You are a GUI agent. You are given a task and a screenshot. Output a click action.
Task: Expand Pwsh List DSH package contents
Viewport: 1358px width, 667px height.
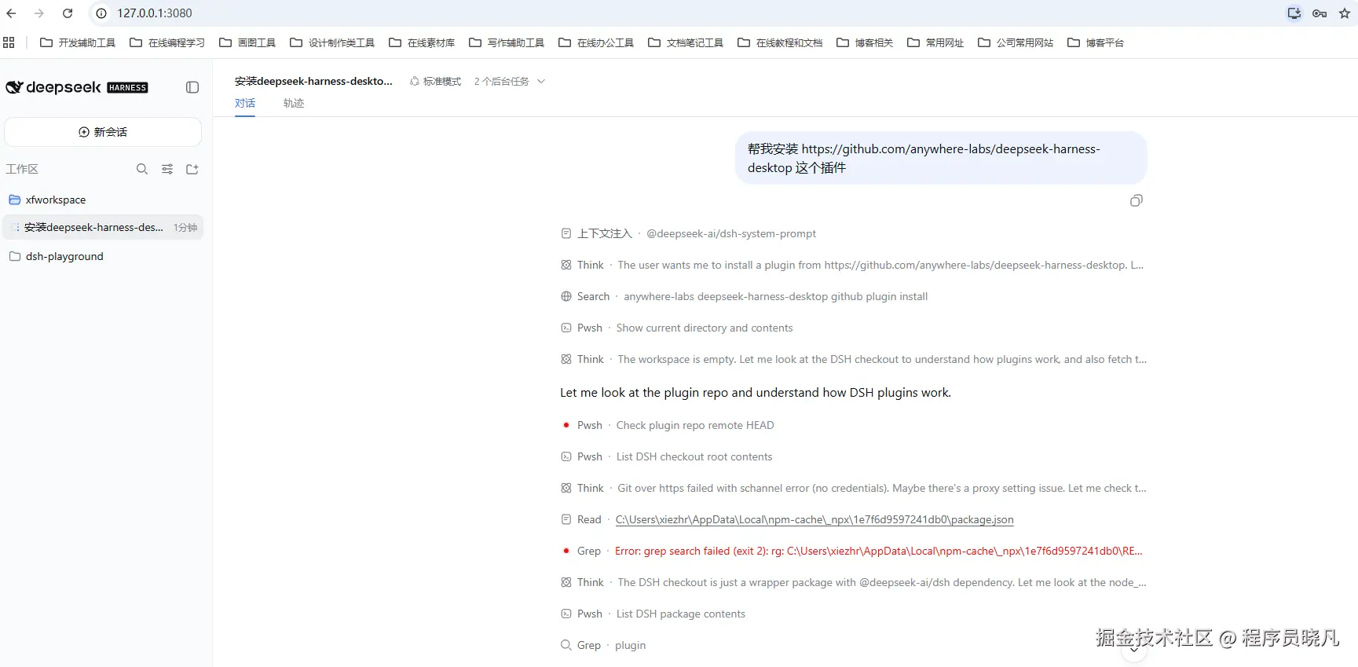tap(653, 614)
